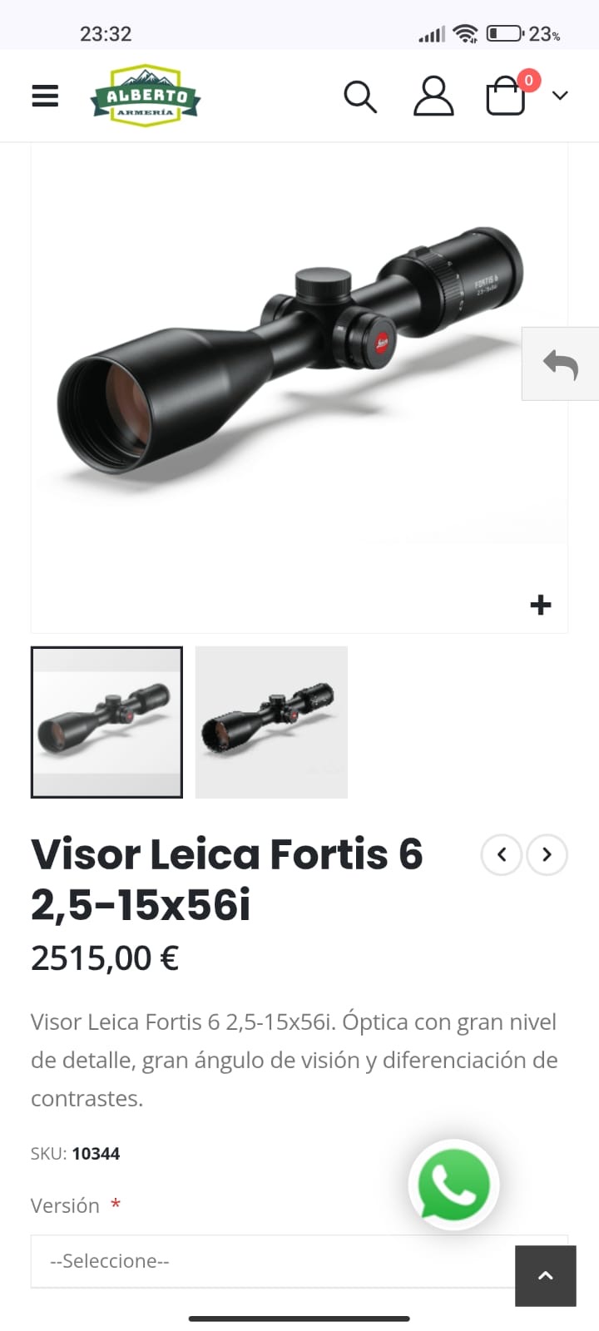Screen dimensions: 599x1331
Task: Tap the Visor Leica Fortis 6 title
Action: (x=227, y=879)
